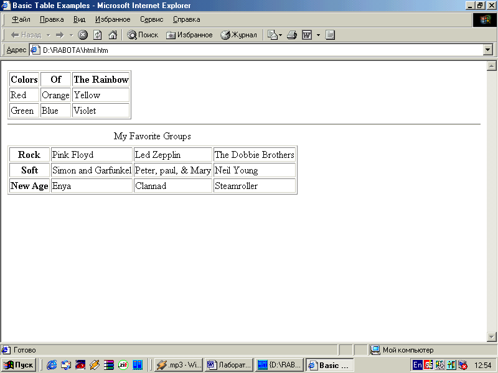Open the History (Журнал) panel
This screenshot has width=498, height=373.
click(x=238, y=35)
